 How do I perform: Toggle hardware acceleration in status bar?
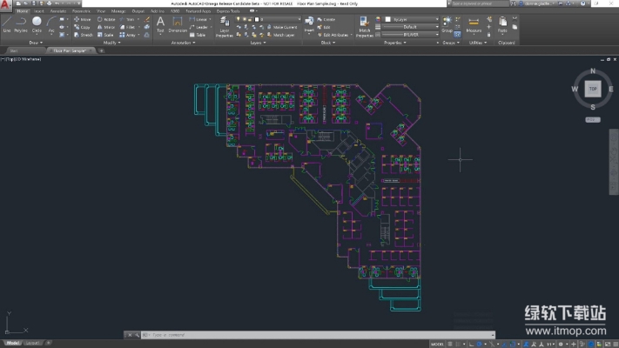click(591, 344)
